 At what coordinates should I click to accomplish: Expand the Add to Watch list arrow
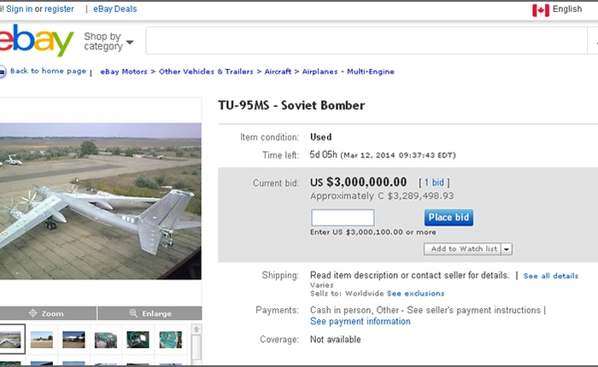(x=507, y=248)
